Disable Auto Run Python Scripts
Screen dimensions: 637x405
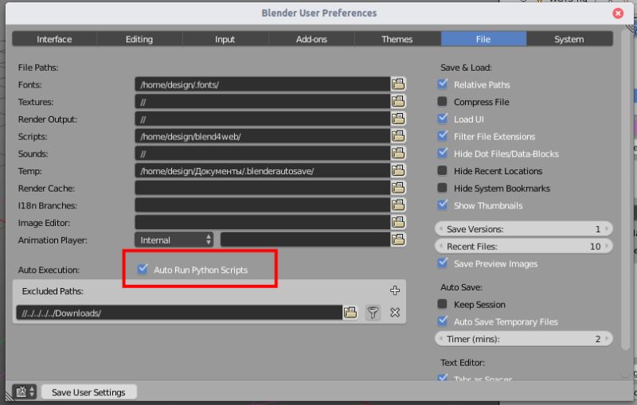(143, 269)
